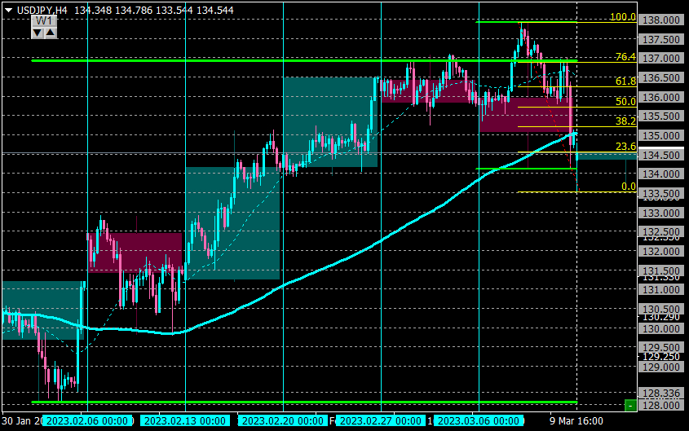Click the 128.336 price level label

point(661,394)
